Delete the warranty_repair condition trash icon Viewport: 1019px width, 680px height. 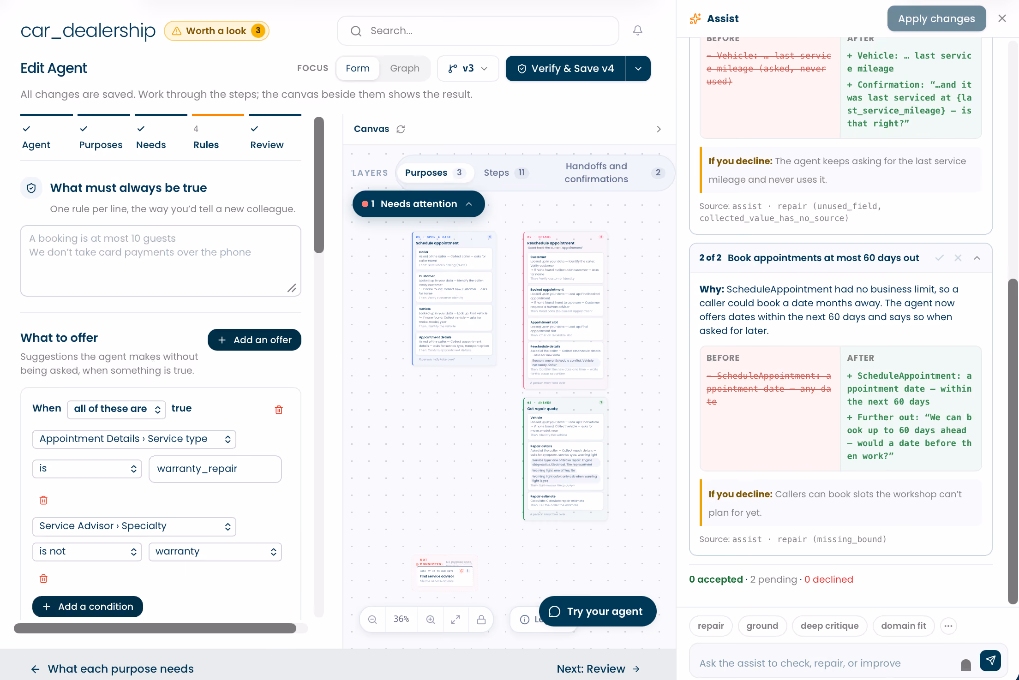pyautogui.click(x=43, y=500)
